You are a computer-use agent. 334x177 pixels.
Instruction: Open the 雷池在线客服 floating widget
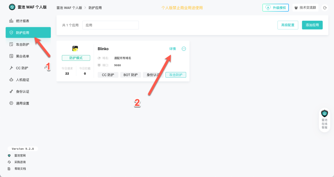[324, 120]
